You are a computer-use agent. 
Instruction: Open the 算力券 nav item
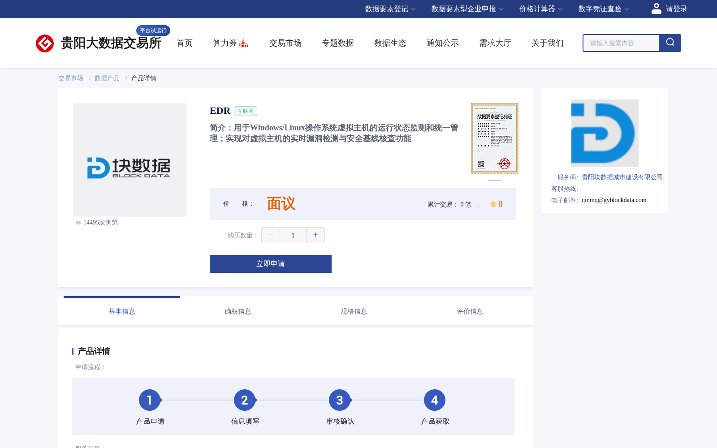pos(225,43)
